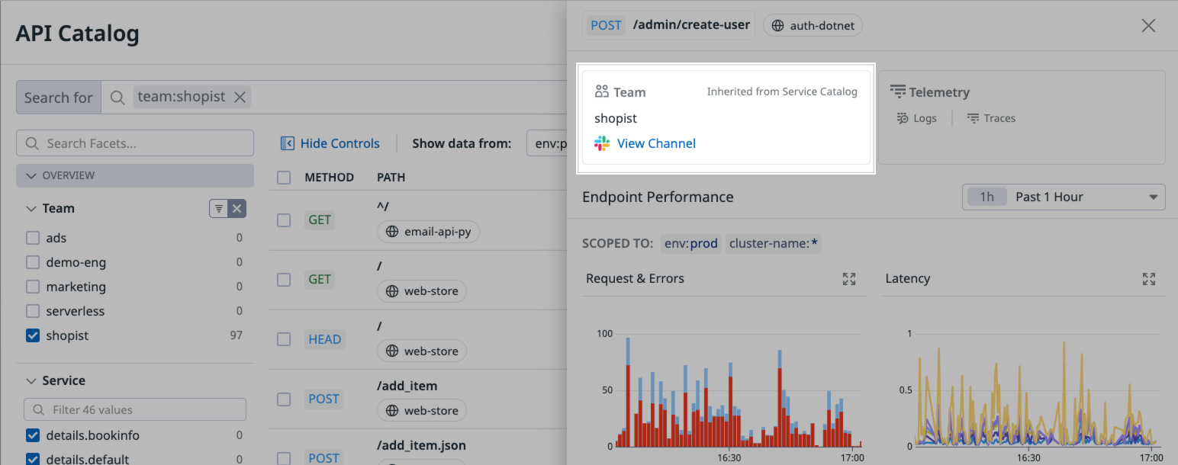Check the marketing team checkbox
The image size is (1178, 465).
click(x=33, y=287)
